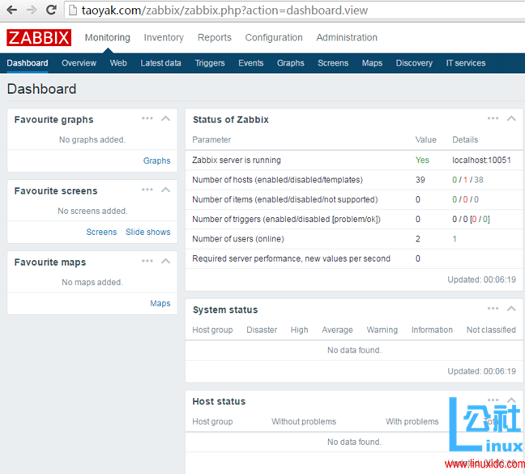Follow the Screens link in Favourite screens
Image resolution: width=525 pixels, height=474 pixels.
(x=101, y=232)
